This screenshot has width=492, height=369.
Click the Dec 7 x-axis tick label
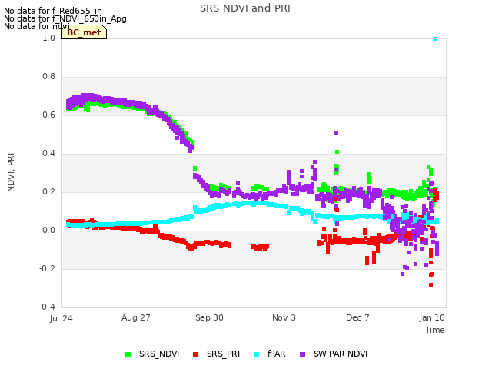pyautogui.click(x=357, y=317)
